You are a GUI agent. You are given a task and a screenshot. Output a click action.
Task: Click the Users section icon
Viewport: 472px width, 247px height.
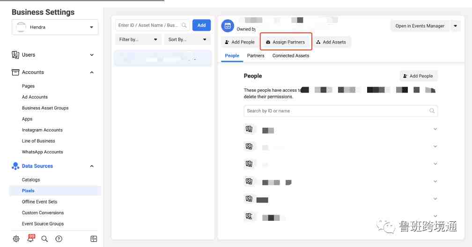pyautogui.click(x=15, y=55)
